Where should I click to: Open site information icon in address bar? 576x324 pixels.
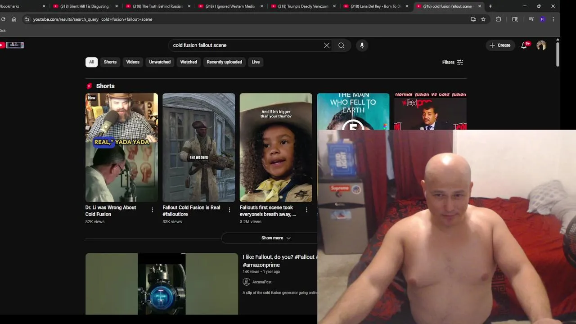pyautogui.click(x=27, y=19)
